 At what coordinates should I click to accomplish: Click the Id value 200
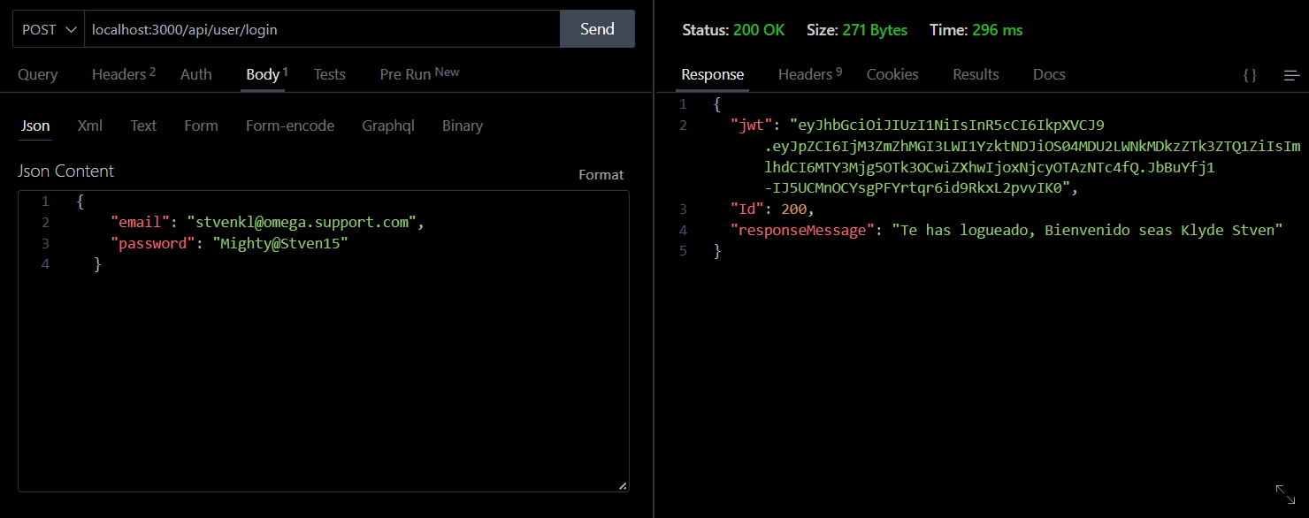tap(794, 209)
